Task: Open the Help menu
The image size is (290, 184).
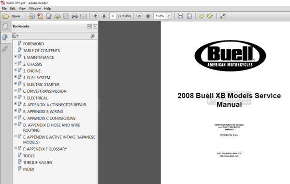Action: point(47,9)
